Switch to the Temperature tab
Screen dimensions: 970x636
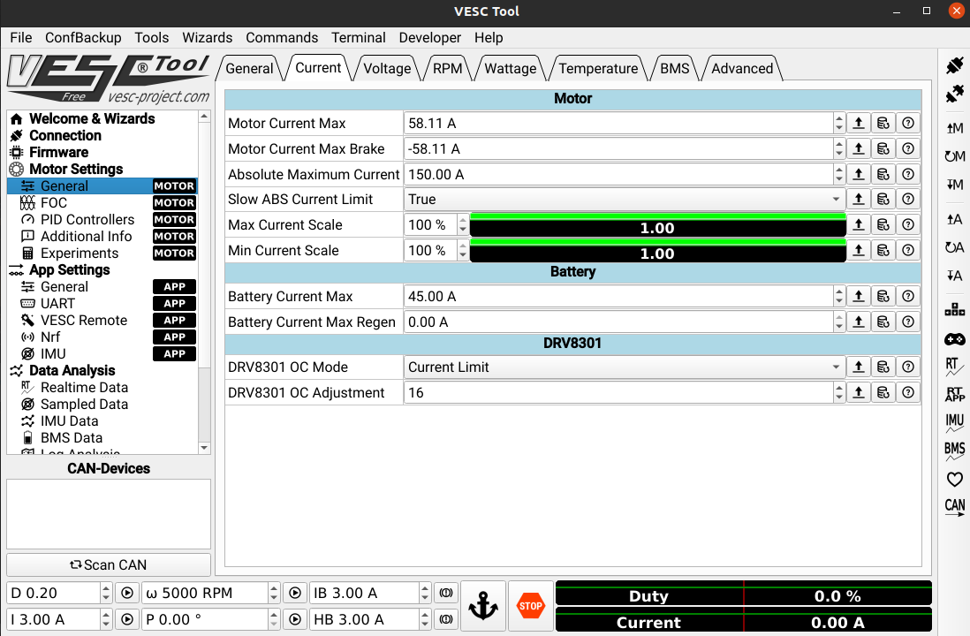click(598, 69)
